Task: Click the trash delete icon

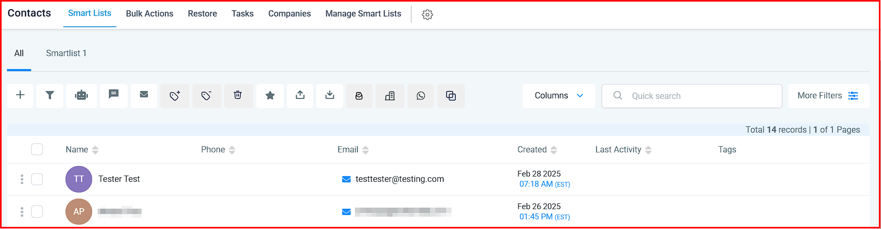Action: (x=238, y=96)
